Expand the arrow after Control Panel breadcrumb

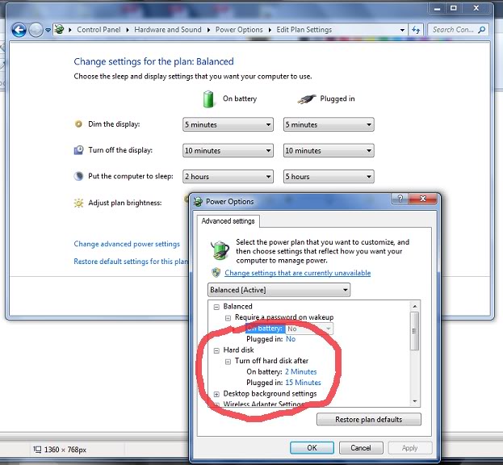tap(128, 30)
